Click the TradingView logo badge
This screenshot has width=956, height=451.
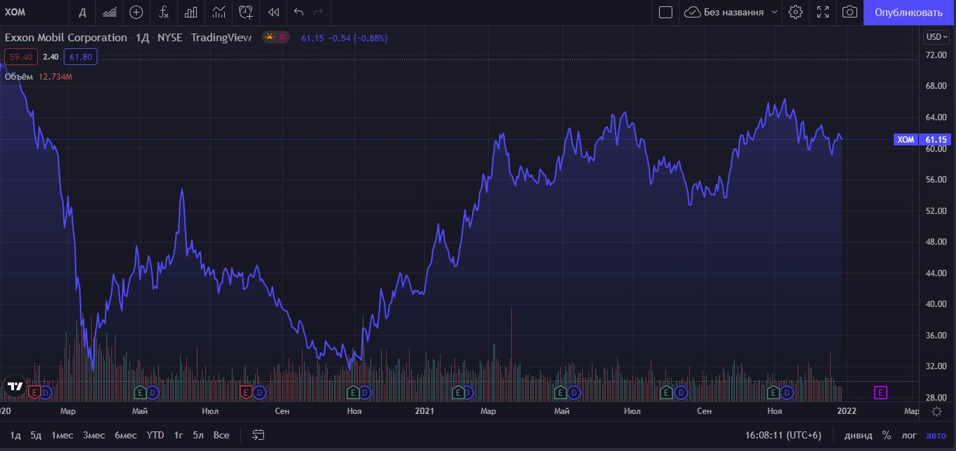[14, 386]
